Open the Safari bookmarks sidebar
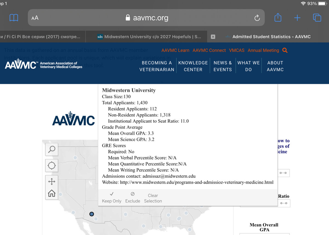 tap(14, 18)
